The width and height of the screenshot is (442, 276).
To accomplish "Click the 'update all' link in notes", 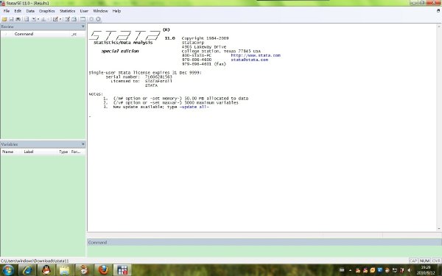I will [x=194, y=107].
